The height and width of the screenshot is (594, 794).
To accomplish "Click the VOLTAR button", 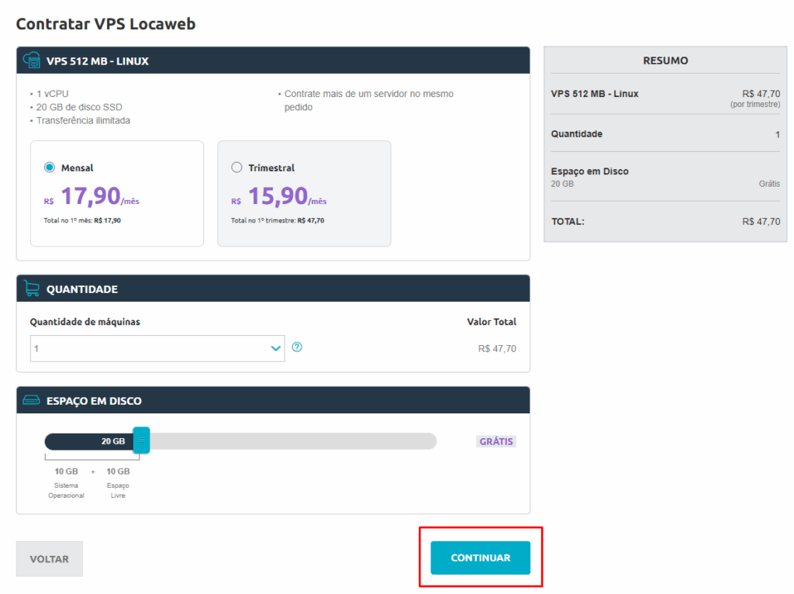I will click(x=49, y=559).
